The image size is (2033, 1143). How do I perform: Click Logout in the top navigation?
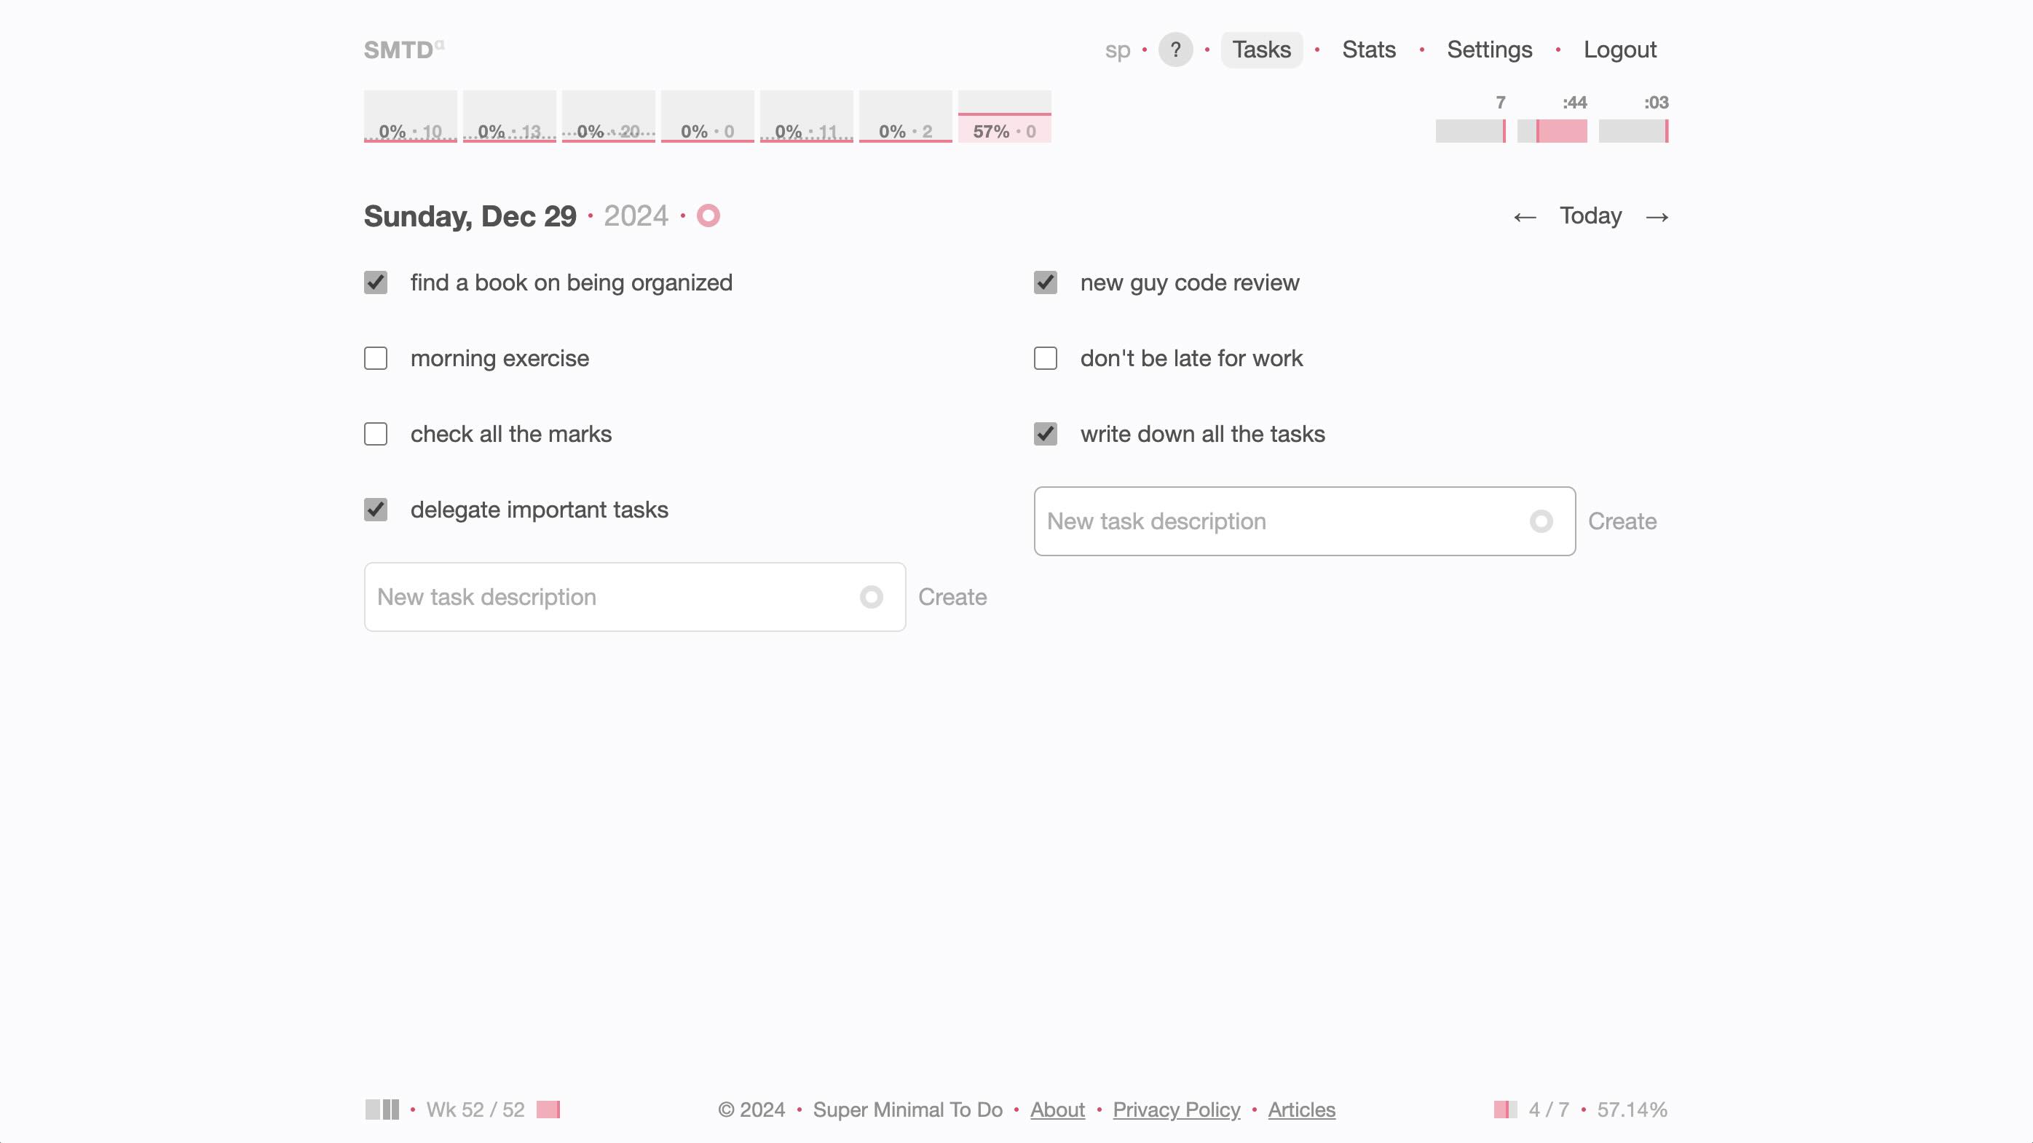1619,50
